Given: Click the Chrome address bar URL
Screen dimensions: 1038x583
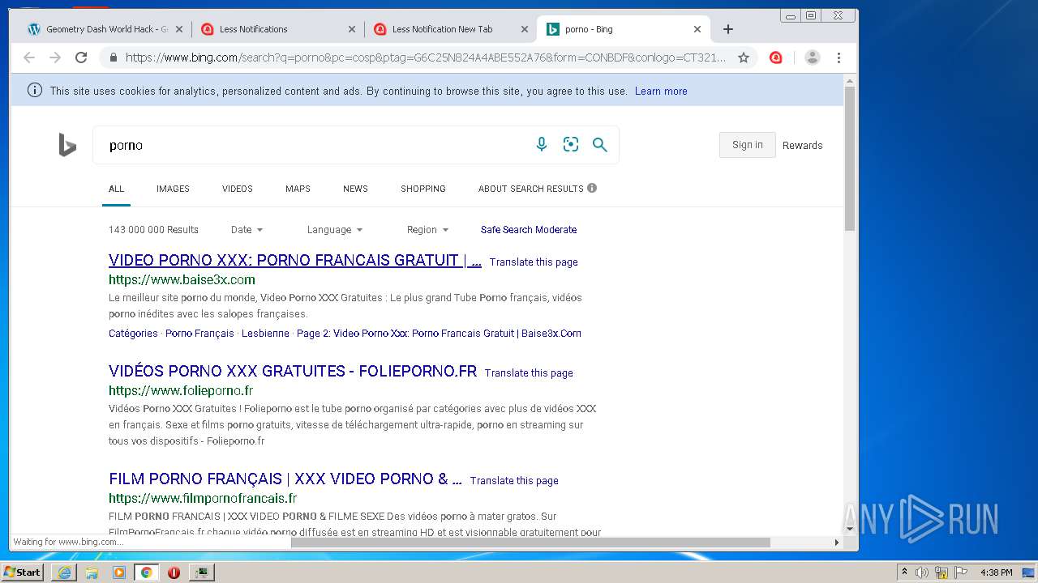Looking at the screenshot, I should pos(426,57).
